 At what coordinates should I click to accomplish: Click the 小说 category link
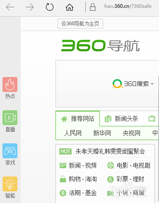point(123,193)
